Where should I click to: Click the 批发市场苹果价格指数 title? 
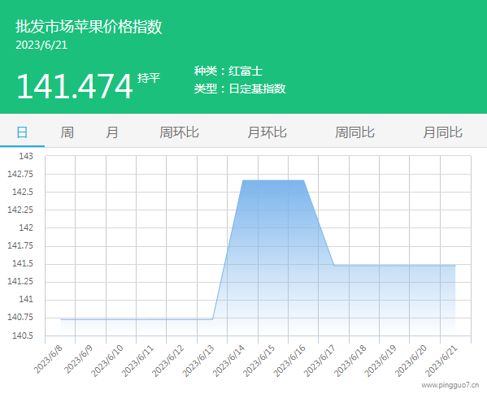[x=89, y=26]
